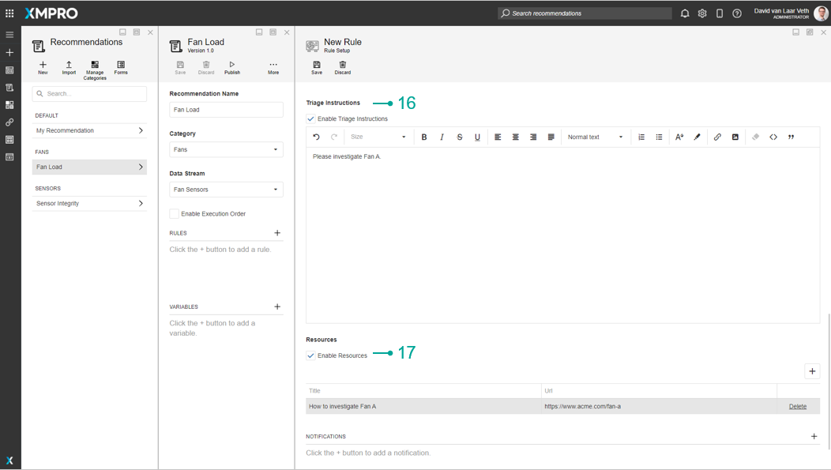The height and width of the screenshot is (470, 831).
Task: Add a new rule with plus icon
Action: click(x=277, y=233)
